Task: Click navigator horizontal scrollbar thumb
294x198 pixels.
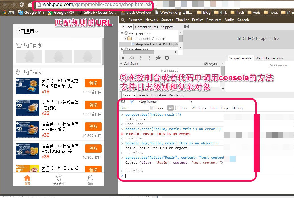Action: (x=138, y=52)
